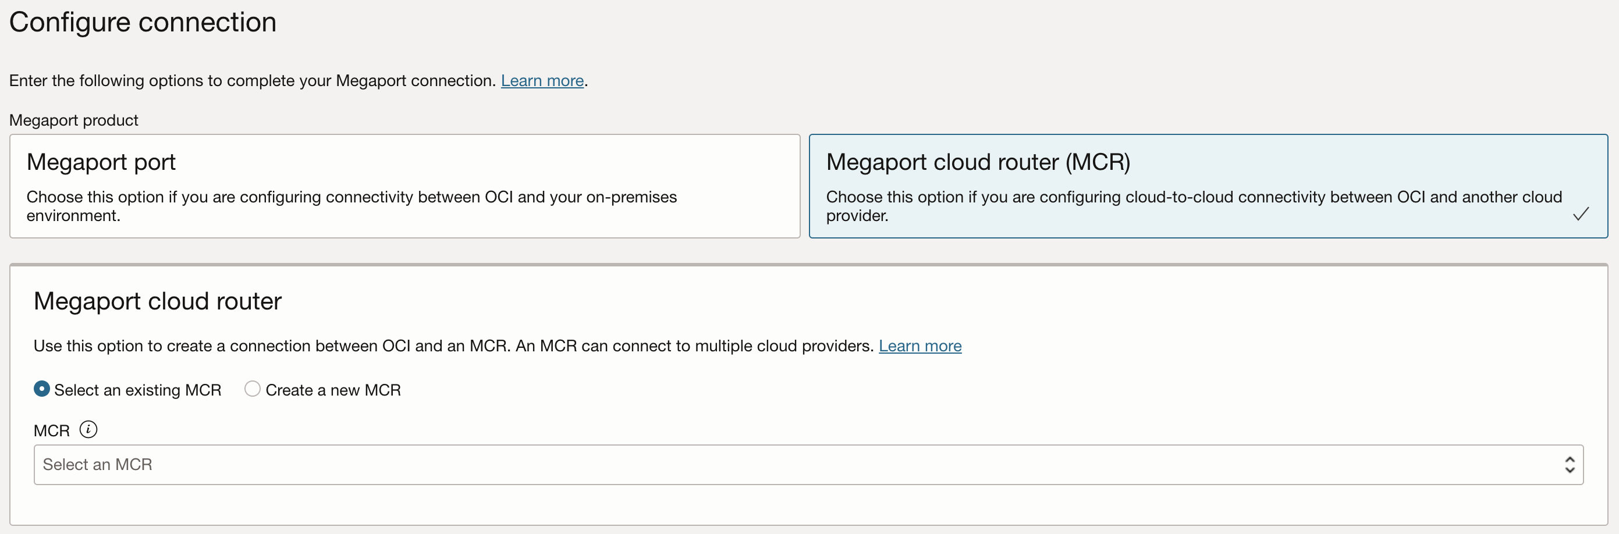Expand the MCR selection combo box
Screen dimensions: 1619x534
pyautogui.click(x=809, y=464)
